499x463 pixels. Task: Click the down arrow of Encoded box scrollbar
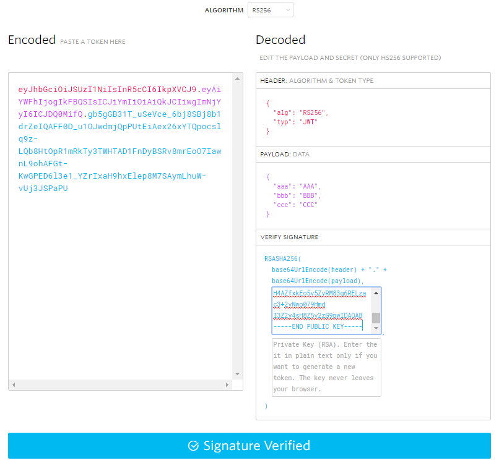(x=236, y=373)
